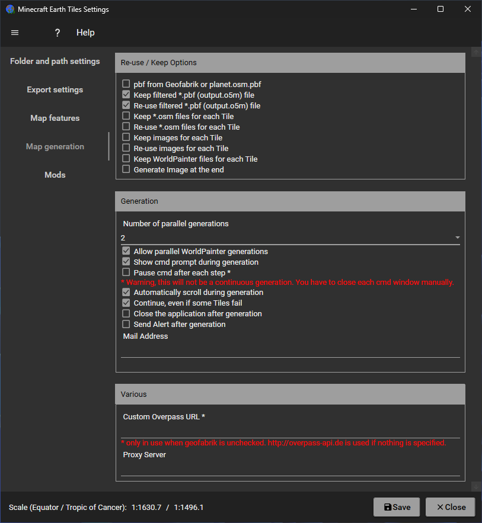This screenshot has height=523, width=482.
Task: Check Generate Image at the end
Action: point(126,169)
